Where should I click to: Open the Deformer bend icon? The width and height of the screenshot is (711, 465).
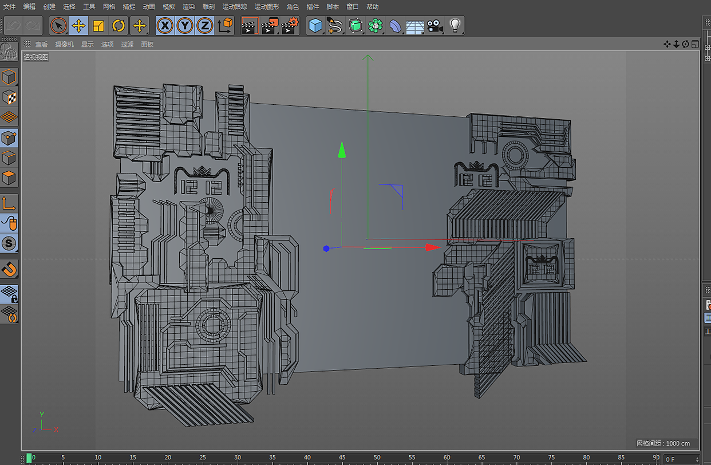tap(396, 26)
